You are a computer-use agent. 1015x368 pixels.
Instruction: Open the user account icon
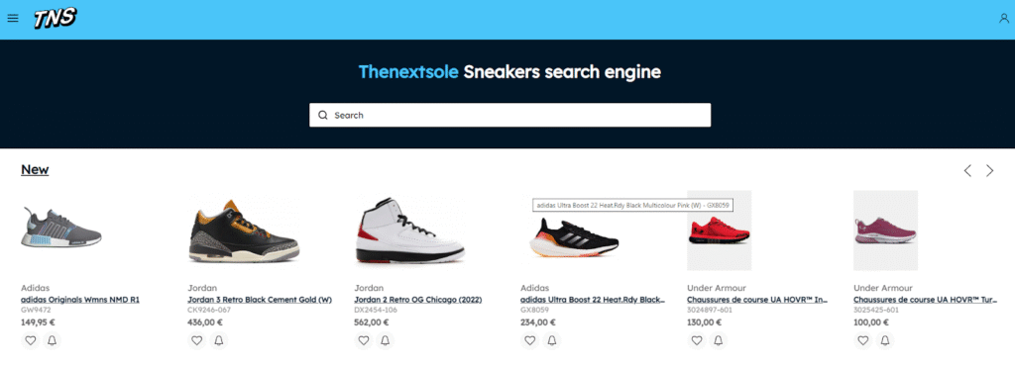(1004, 19)
